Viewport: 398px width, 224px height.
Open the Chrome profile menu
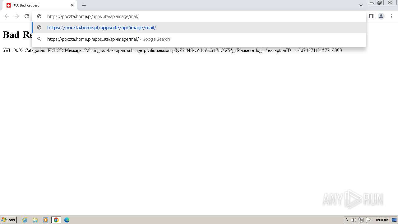click(x=381, y=16)
